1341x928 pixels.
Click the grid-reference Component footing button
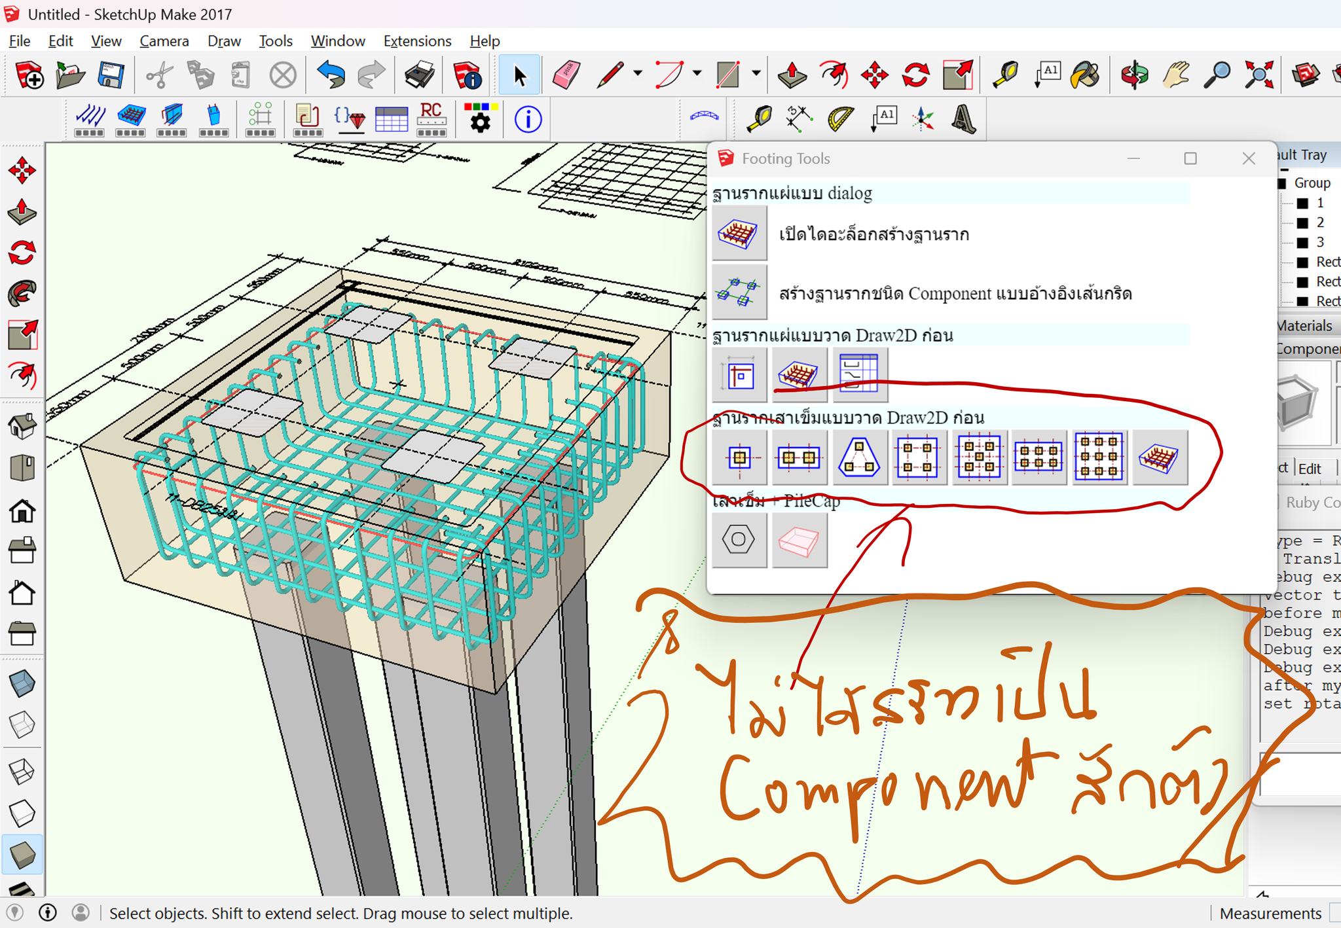coord(739,293)
